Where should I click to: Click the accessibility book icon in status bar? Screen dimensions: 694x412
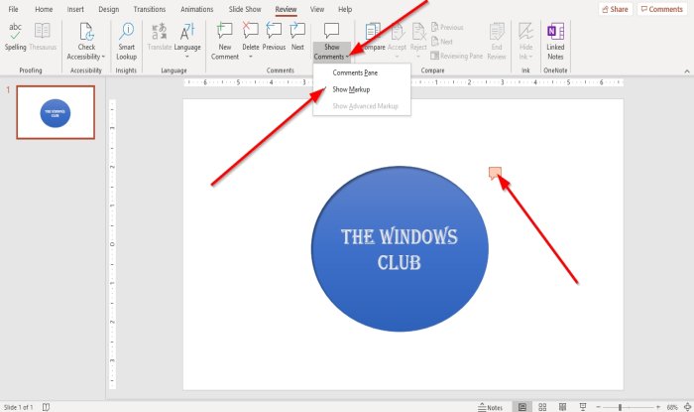[46, 407]
